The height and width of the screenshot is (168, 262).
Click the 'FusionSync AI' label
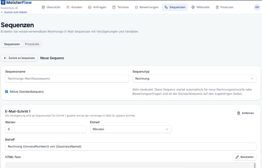(9, 8)
